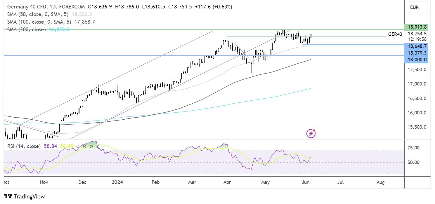The image size is (435, 204).
Task: Click the 17,000.0 price axis value
Action: click(x=417, y=84)
